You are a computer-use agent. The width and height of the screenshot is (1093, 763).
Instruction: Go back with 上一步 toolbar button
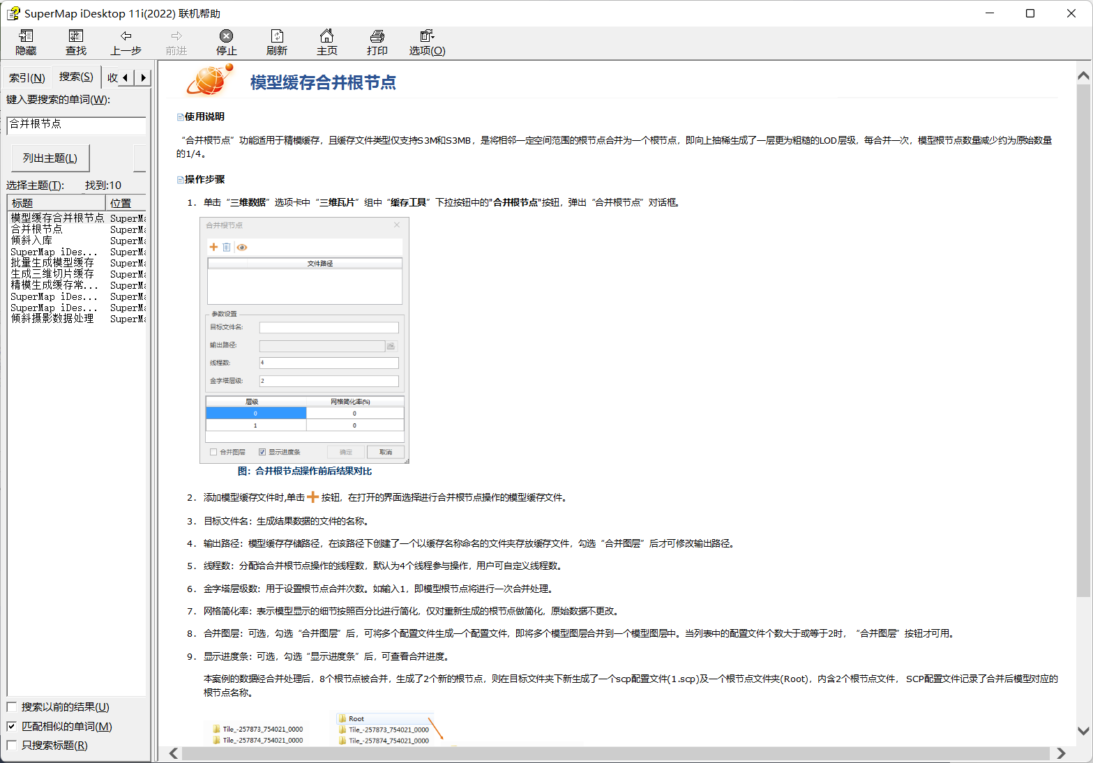pyautogui.click(x=126, y=43)
